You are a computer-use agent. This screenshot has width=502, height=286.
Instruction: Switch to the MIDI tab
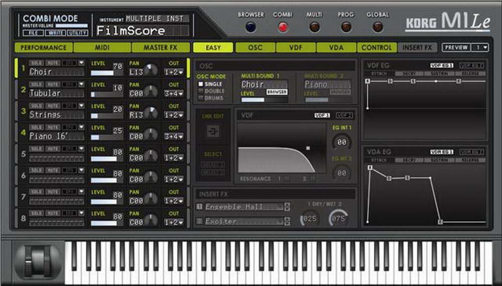click(102, 48)
